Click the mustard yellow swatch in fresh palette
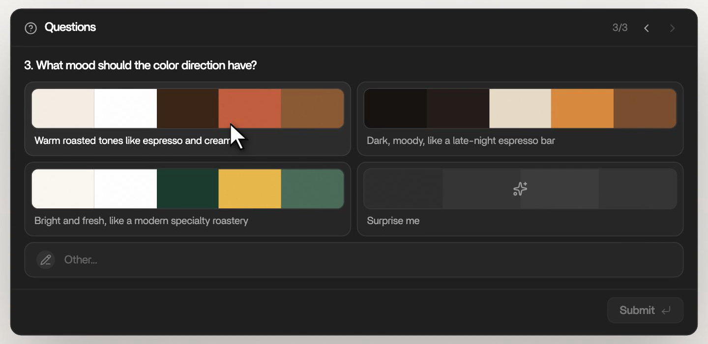Viewport: 708px width, 344px height. click(x=250, y=189)
